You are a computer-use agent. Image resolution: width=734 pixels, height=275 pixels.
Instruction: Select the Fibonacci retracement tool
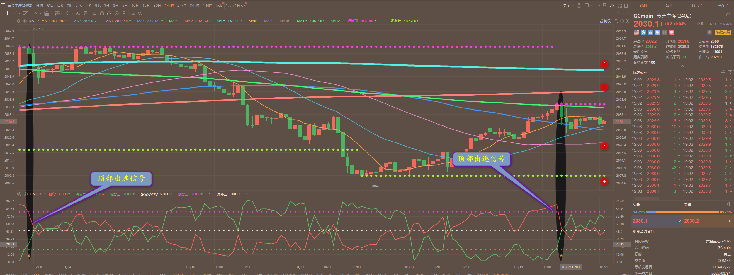point(57,13)
